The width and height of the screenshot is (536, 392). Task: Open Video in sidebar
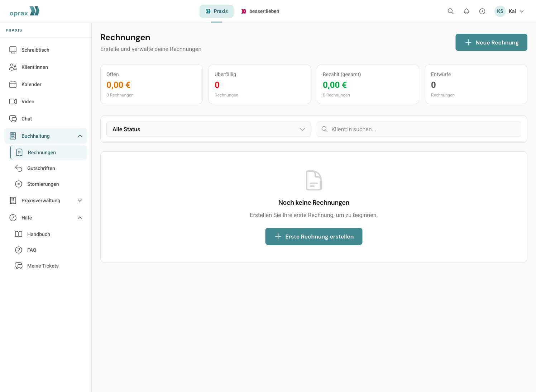click(46, 101)
